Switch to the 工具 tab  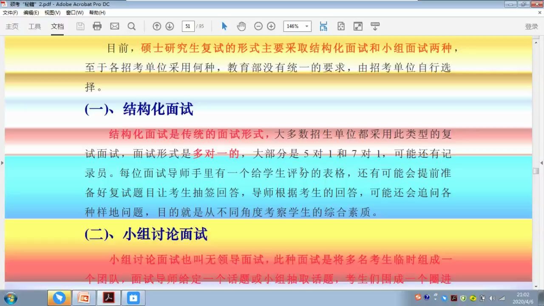34,26
